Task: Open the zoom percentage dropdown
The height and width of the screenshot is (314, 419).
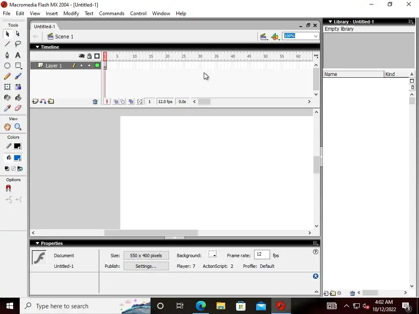Action: pos(315,36)
